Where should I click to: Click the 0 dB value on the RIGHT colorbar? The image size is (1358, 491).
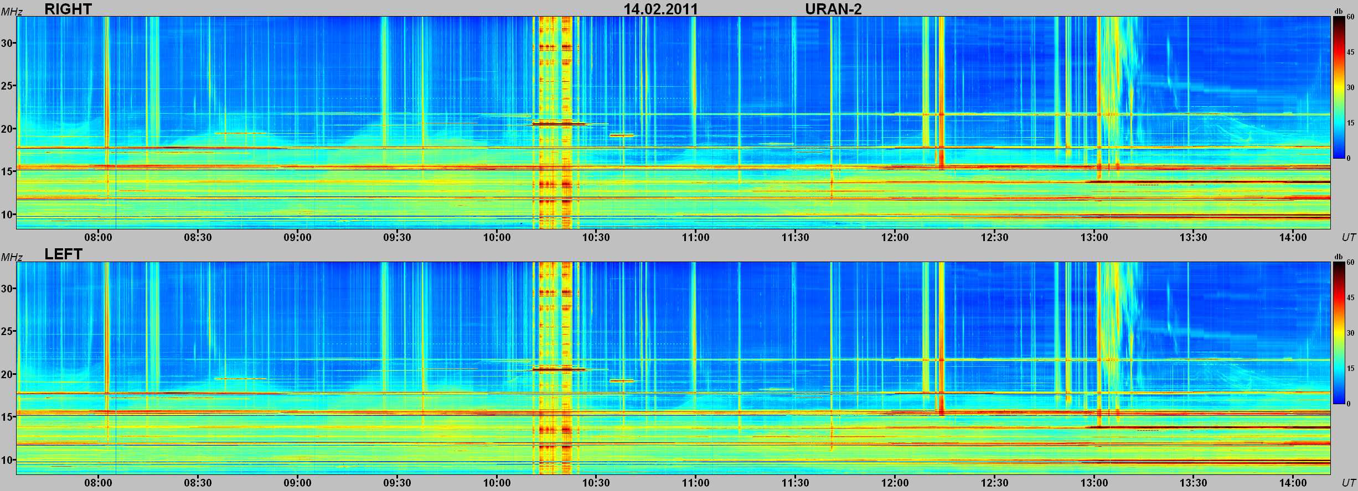click(x=1349, y=158)
